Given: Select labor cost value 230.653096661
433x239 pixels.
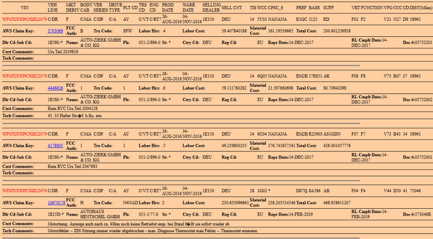Looking at the screenshot, I should [x=235, y=203].
